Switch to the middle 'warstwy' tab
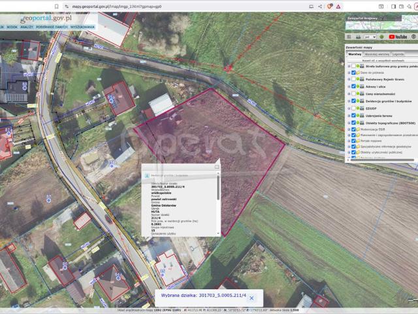 pyautogui.click(x=377, y=54)
